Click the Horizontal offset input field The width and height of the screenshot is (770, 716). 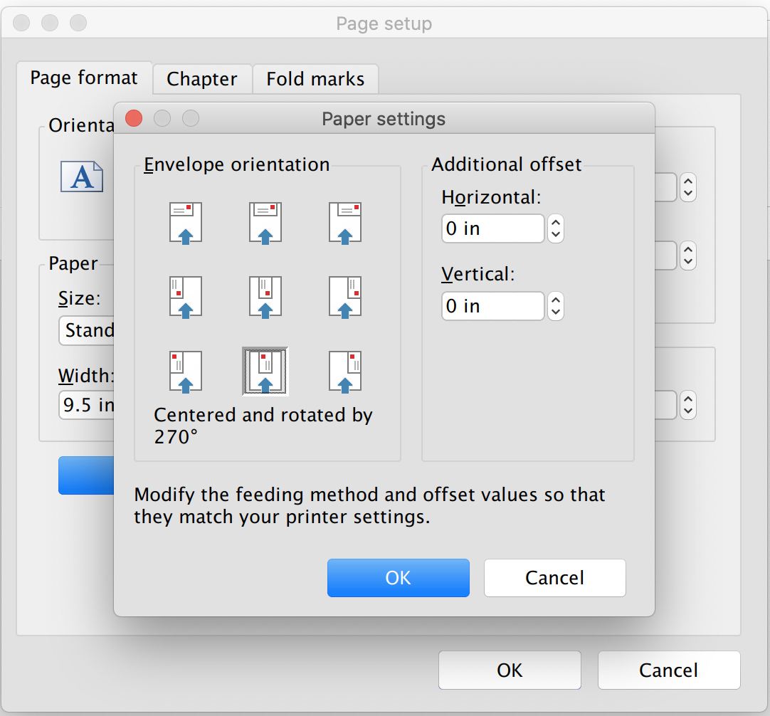(492, 228)
